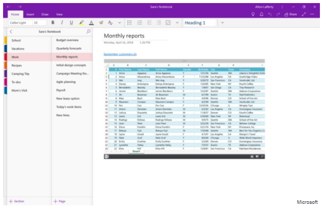Apply the text highlighter
Viewport: 324px width, 212px height.
(x=81, y=22)
